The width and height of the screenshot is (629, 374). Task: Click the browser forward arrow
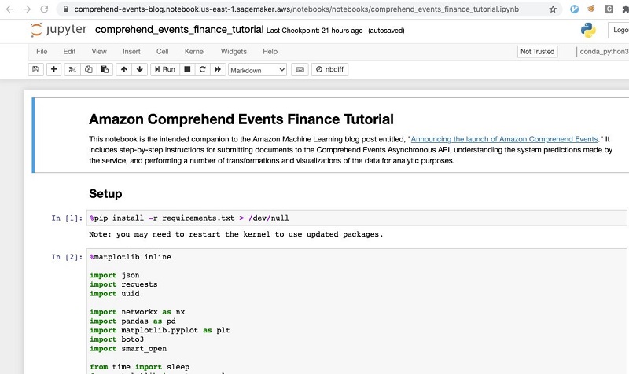27,9
